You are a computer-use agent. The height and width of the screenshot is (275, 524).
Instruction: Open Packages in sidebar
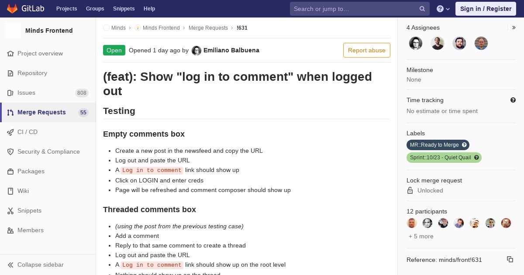tap(48, 171)
